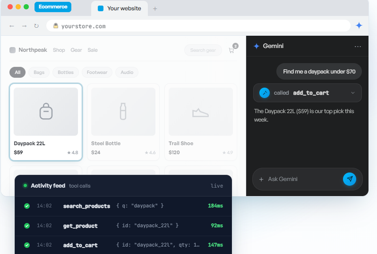Viewport: 377px width, 254px height.
Task: Click the Ecommerce badge button
Action: [x=53, y=7]
